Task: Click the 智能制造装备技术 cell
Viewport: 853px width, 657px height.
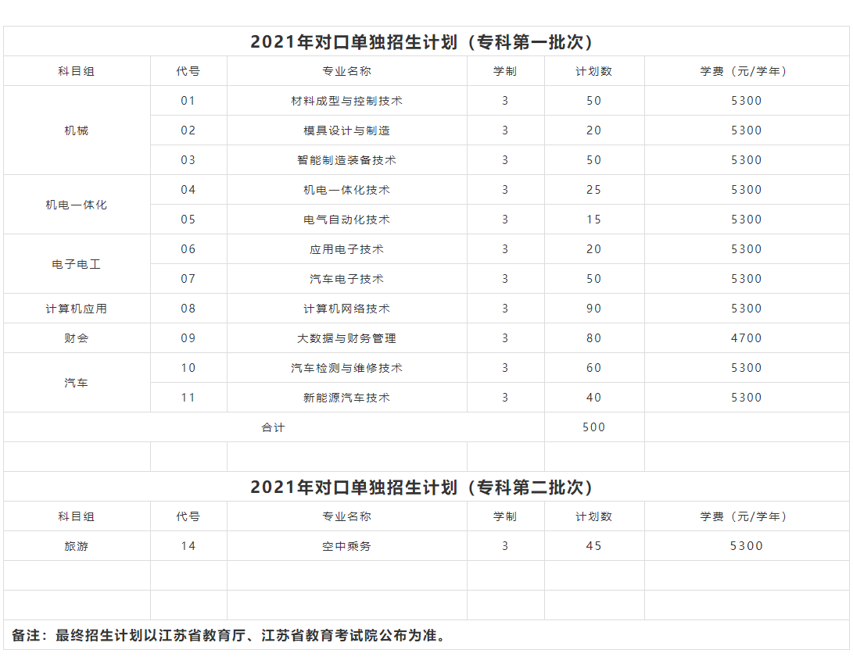Action: click(x=346, y=159)
